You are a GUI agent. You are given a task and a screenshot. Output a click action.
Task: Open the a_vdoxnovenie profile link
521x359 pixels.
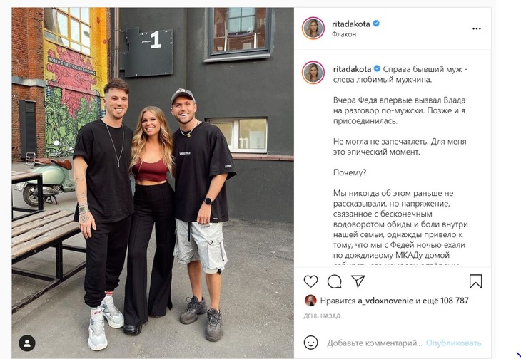(385, 301)
